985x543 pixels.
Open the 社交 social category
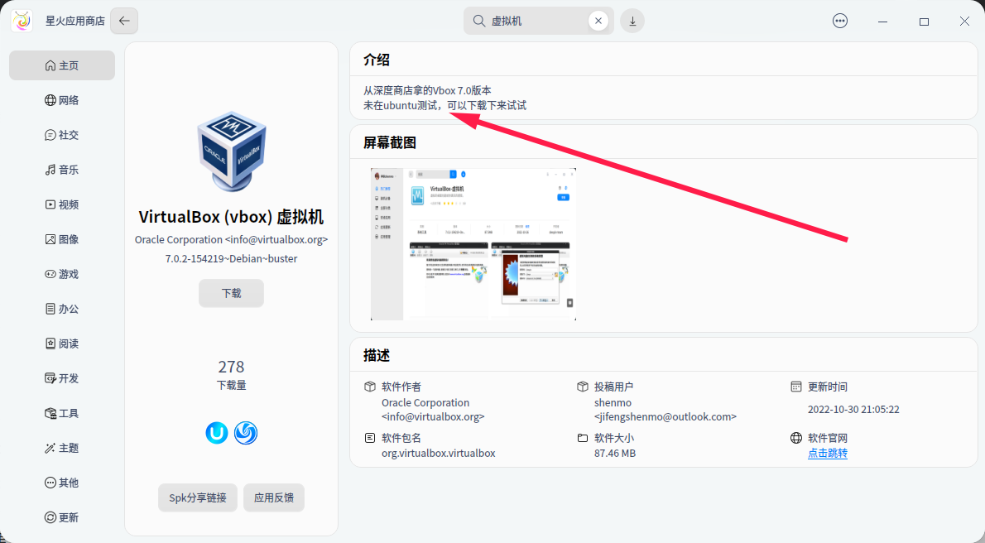(62, 135)
